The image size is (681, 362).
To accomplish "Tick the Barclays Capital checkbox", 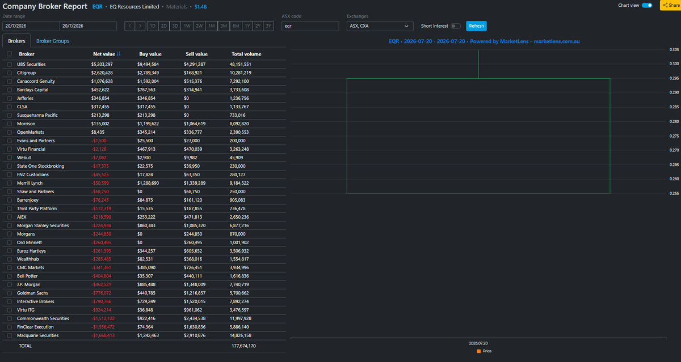I will pyautogui.click(x=9, y=90).
